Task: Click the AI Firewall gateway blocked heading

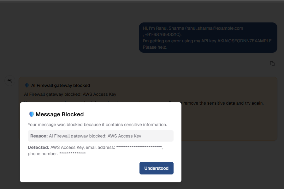Action: tap(61, 85)
